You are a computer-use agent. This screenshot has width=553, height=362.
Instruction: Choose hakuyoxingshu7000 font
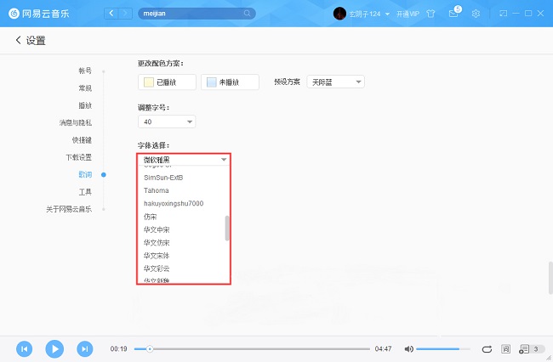click(x=174, y=204)
